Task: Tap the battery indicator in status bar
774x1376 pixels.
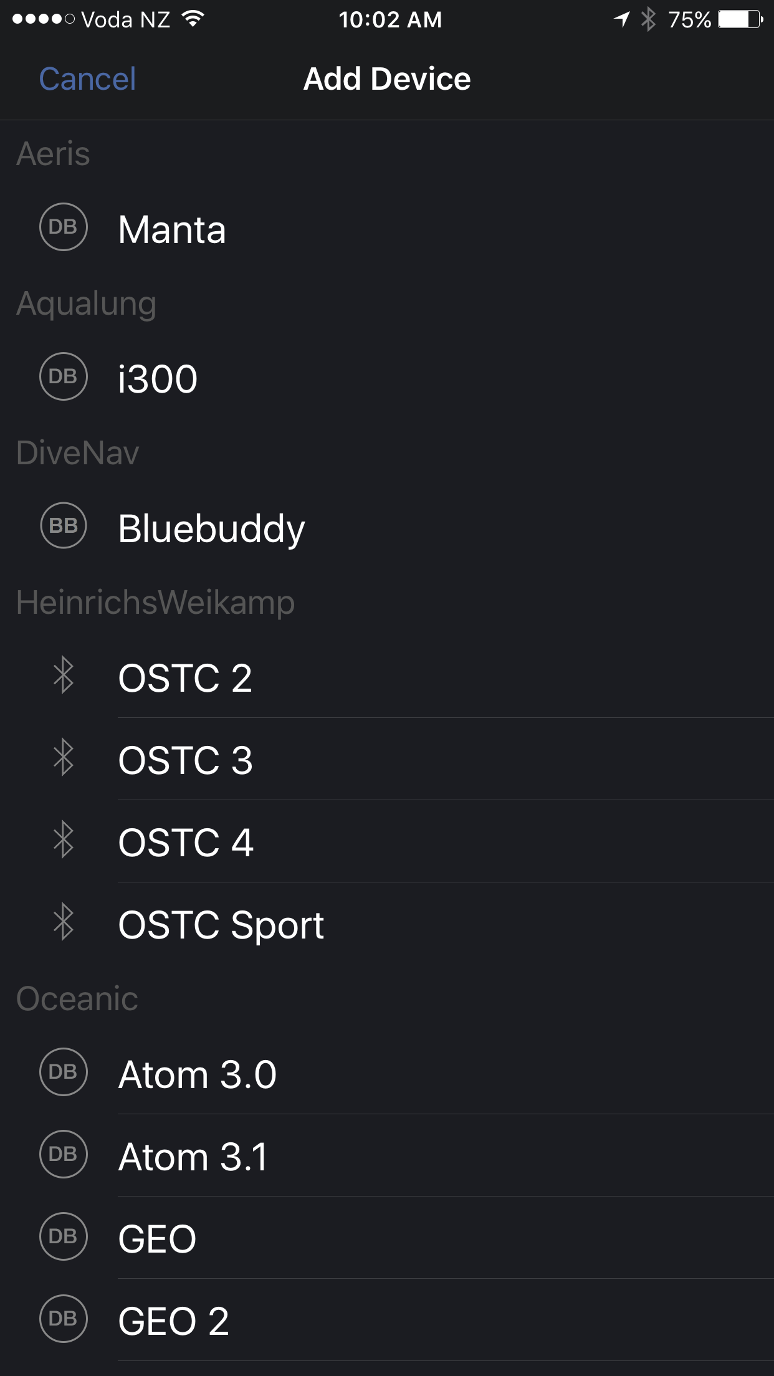Action: pyautogui.click(x=740, y=20)
